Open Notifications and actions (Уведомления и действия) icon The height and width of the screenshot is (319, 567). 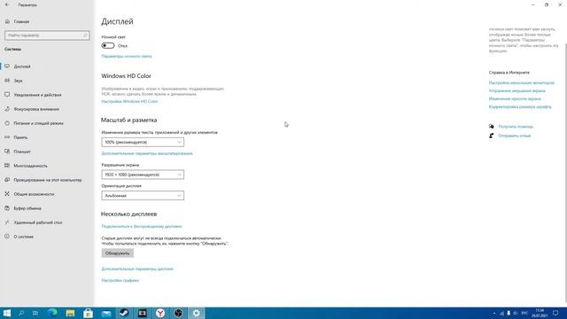(7, 95)
